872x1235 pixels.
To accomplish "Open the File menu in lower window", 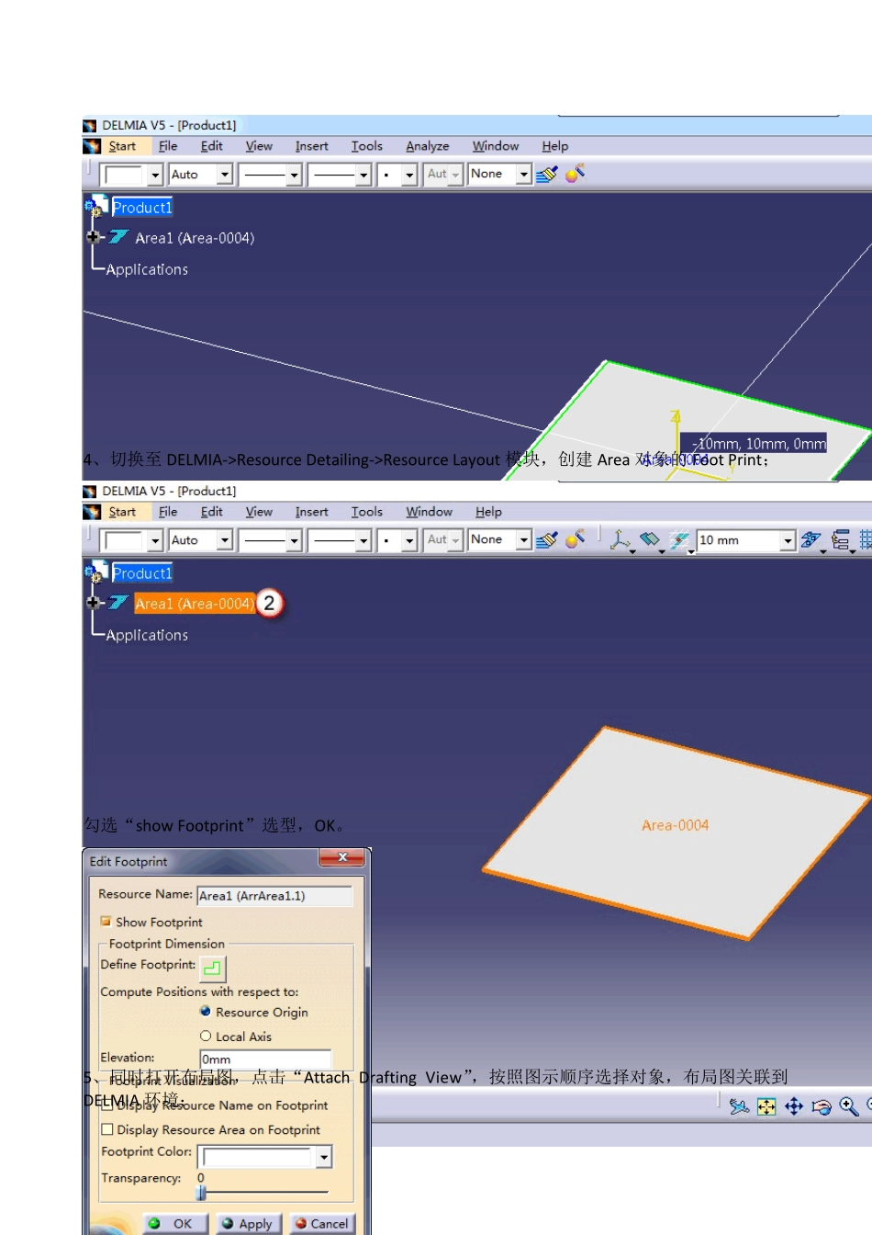I will 168,512.
